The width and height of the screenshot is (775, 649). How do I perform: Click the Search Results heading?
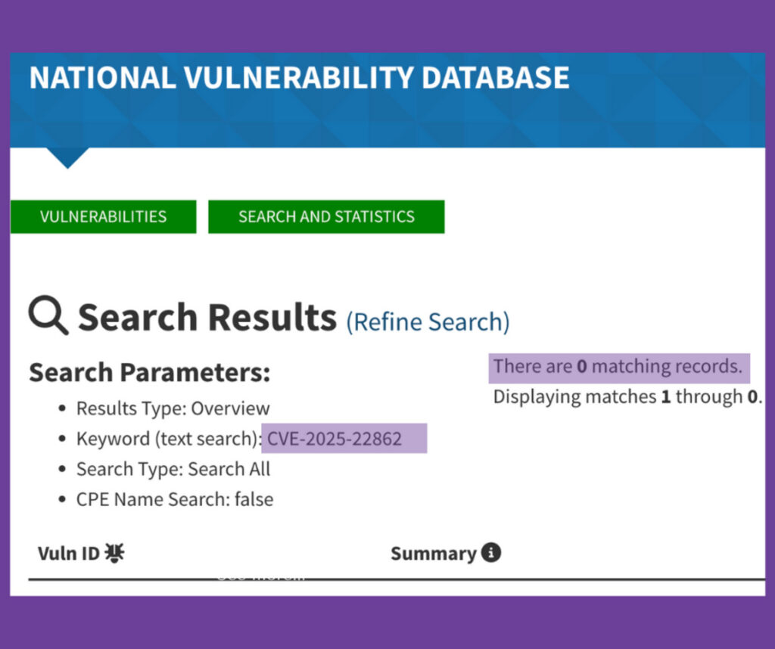207,317
